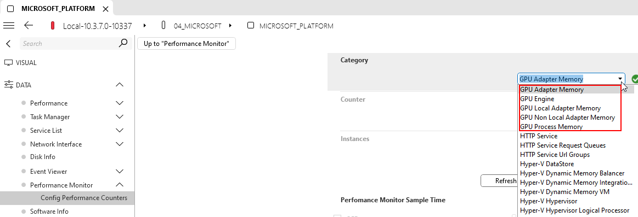Click the search magnifier icon
This screenshot has width=638, height=217.
click(x=123, y=43)
